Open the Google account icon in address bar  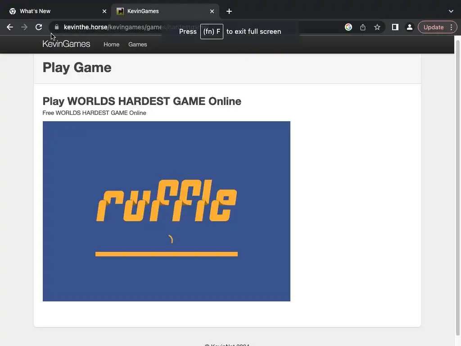(348, 27)
